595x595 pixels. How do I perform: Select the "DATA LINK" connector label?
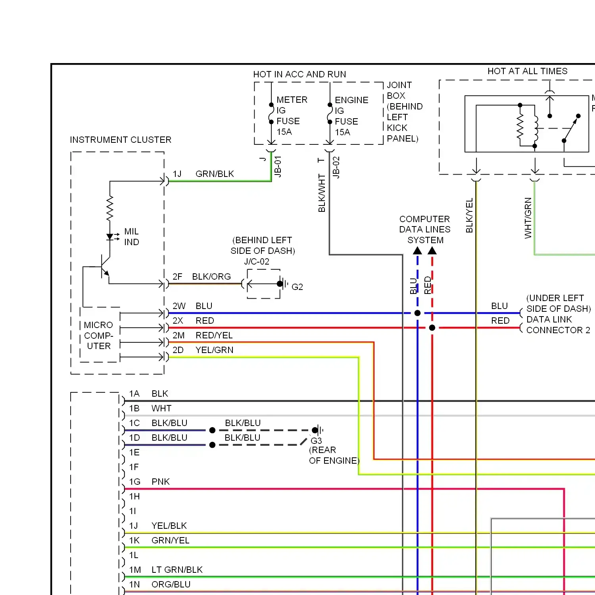pyautogui.click(x=549, y=319)
